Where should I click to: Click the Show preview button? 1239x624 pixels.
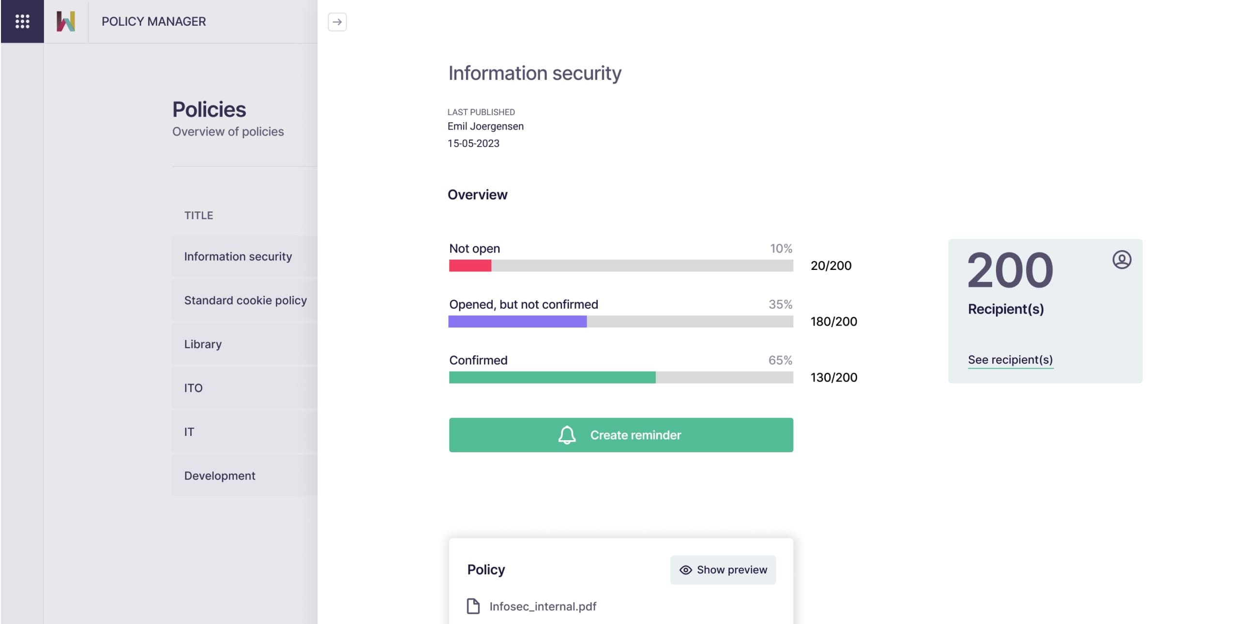(723, 570)
